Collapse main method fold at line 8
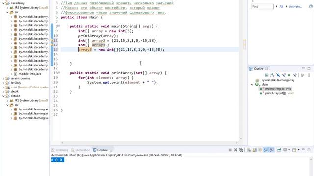This screenshot has width=314, height=176. tap(59, 26)
